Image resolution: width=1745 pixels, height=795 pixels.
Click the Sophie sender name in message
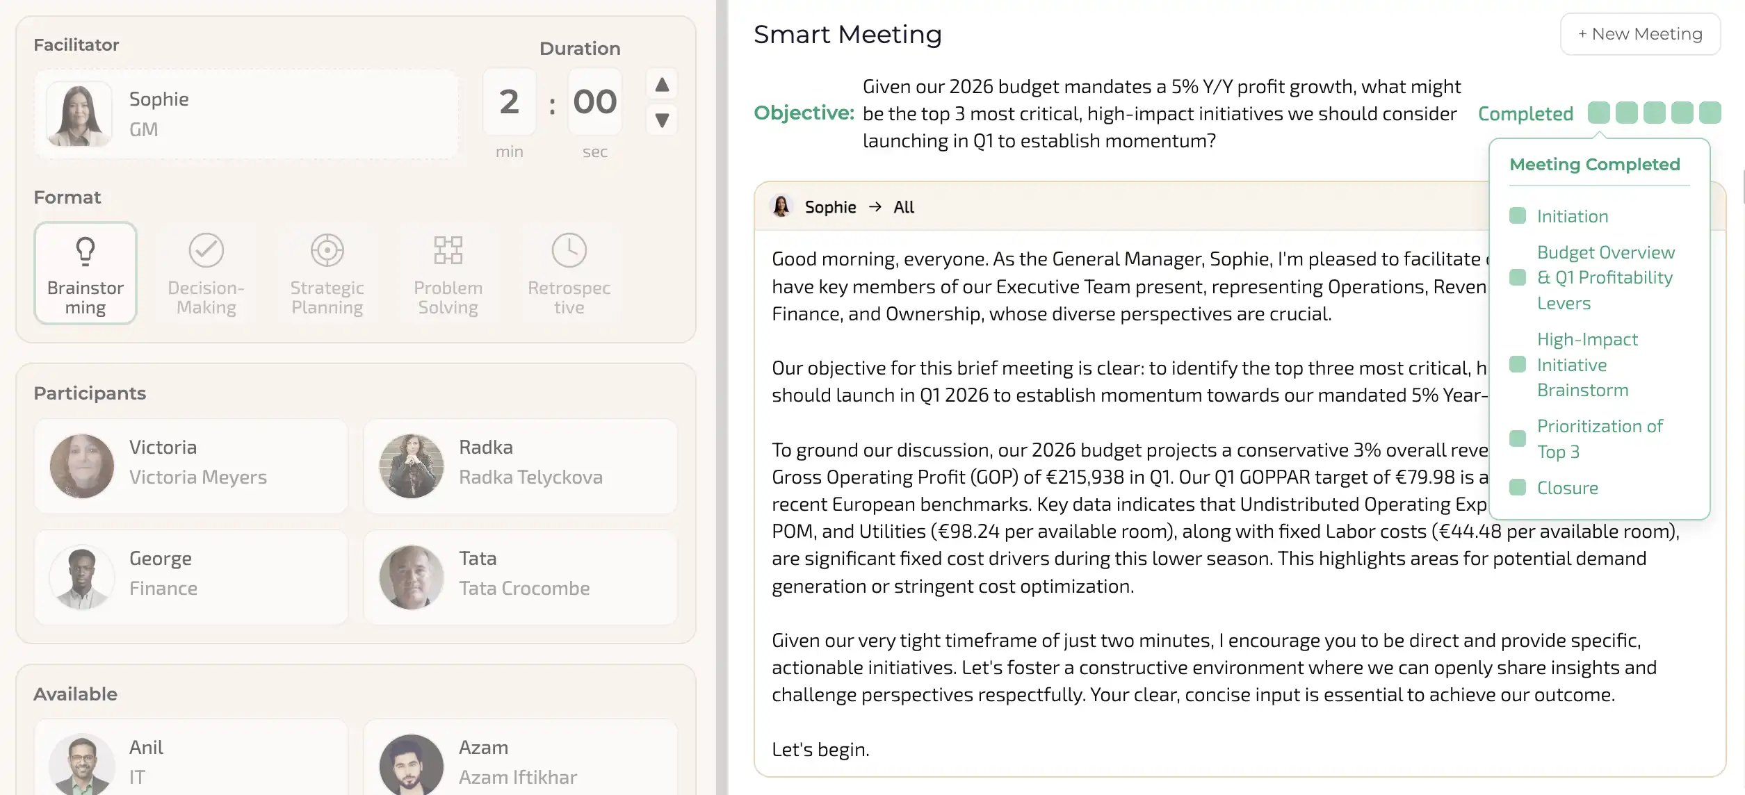830,207
